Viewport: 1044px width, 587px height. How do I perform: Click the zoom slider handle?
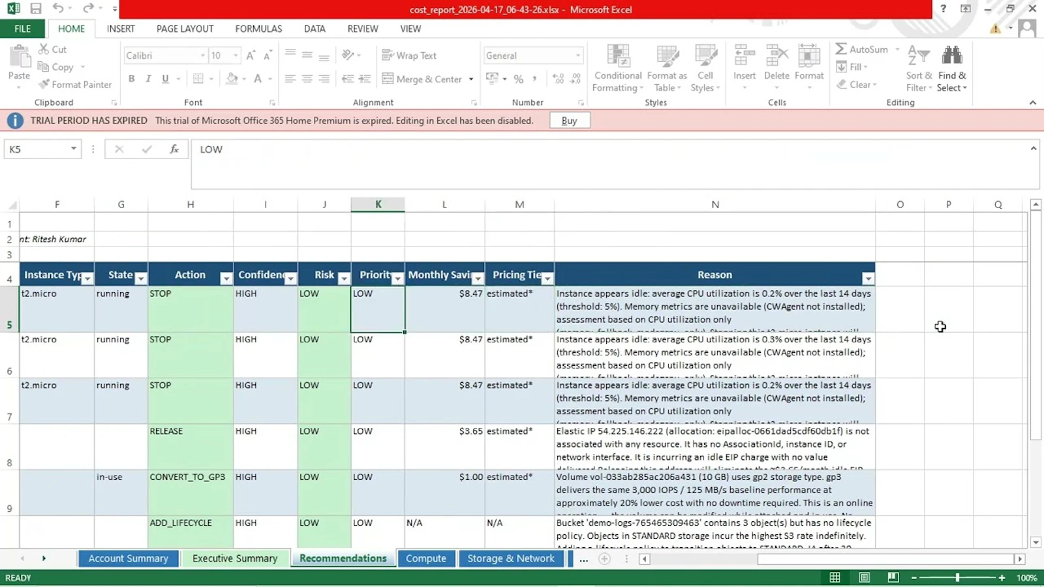(957, 578)
